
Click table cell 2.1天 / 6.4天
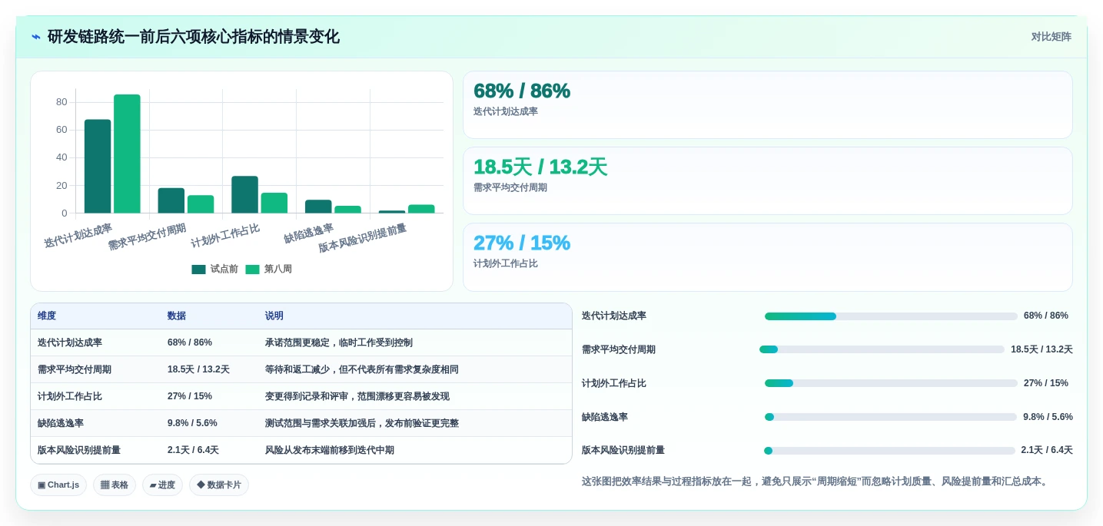tap(193, 450)
